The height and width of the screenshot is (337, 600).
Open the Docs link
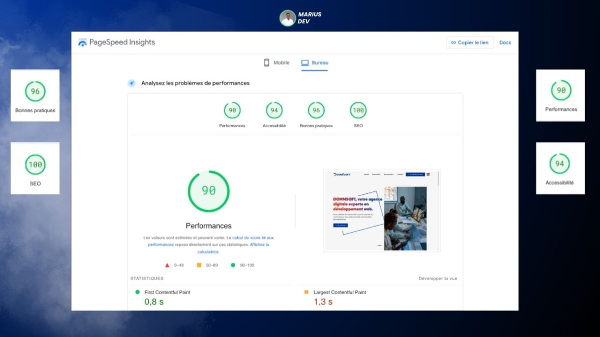click(505, 42)
